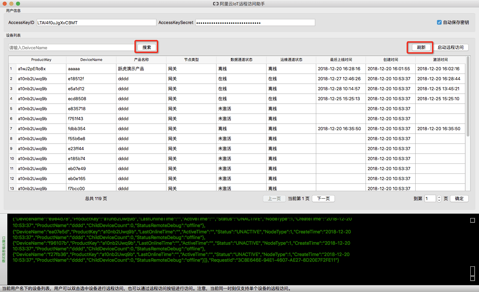Image resolution: width=479 pixels, height=292 pixels.
Task: Click 网关 node type cell of aaaaa
Action: click(x=191, y=69)
